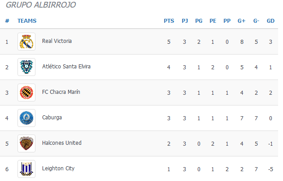Open the Halcones United team link
Screen dimensions: 283x181
point(62,143)
